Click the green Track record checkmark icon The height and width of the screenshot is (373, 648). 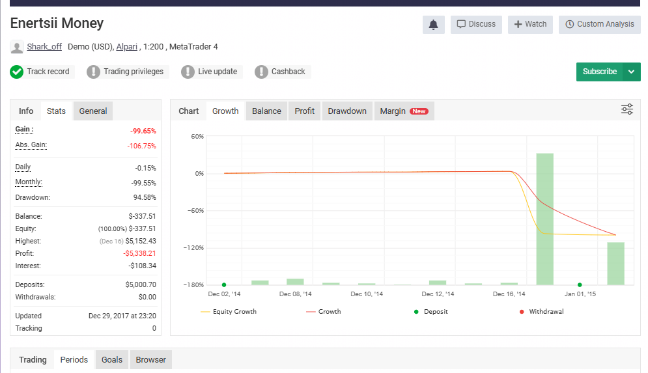[16, 72]
